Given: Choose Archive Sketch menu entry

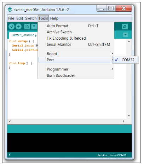Looking at the screenshot, I should pyautogui.click(x=76, y=32).
